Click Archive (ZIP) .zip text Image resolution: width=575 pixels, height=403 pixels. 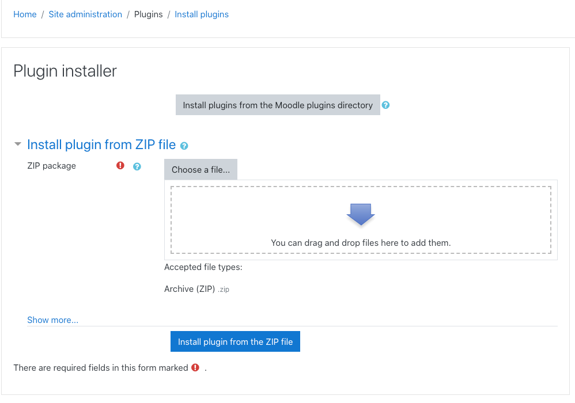point(196,289)
